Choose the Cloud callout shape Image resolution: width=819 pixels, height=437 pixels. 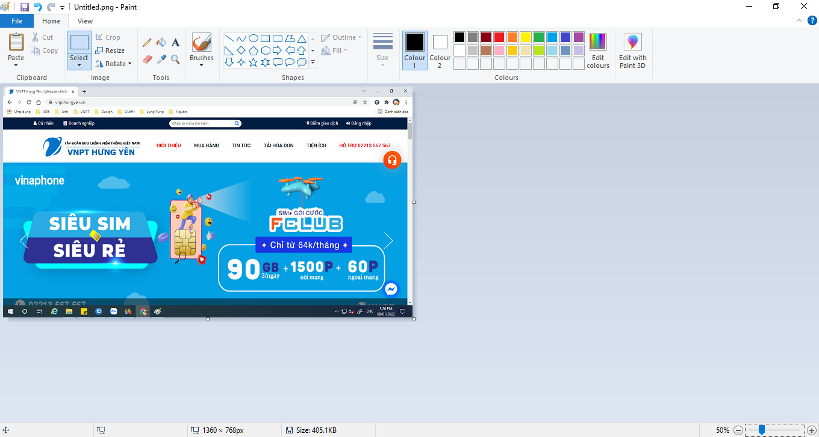coord(301,62)
